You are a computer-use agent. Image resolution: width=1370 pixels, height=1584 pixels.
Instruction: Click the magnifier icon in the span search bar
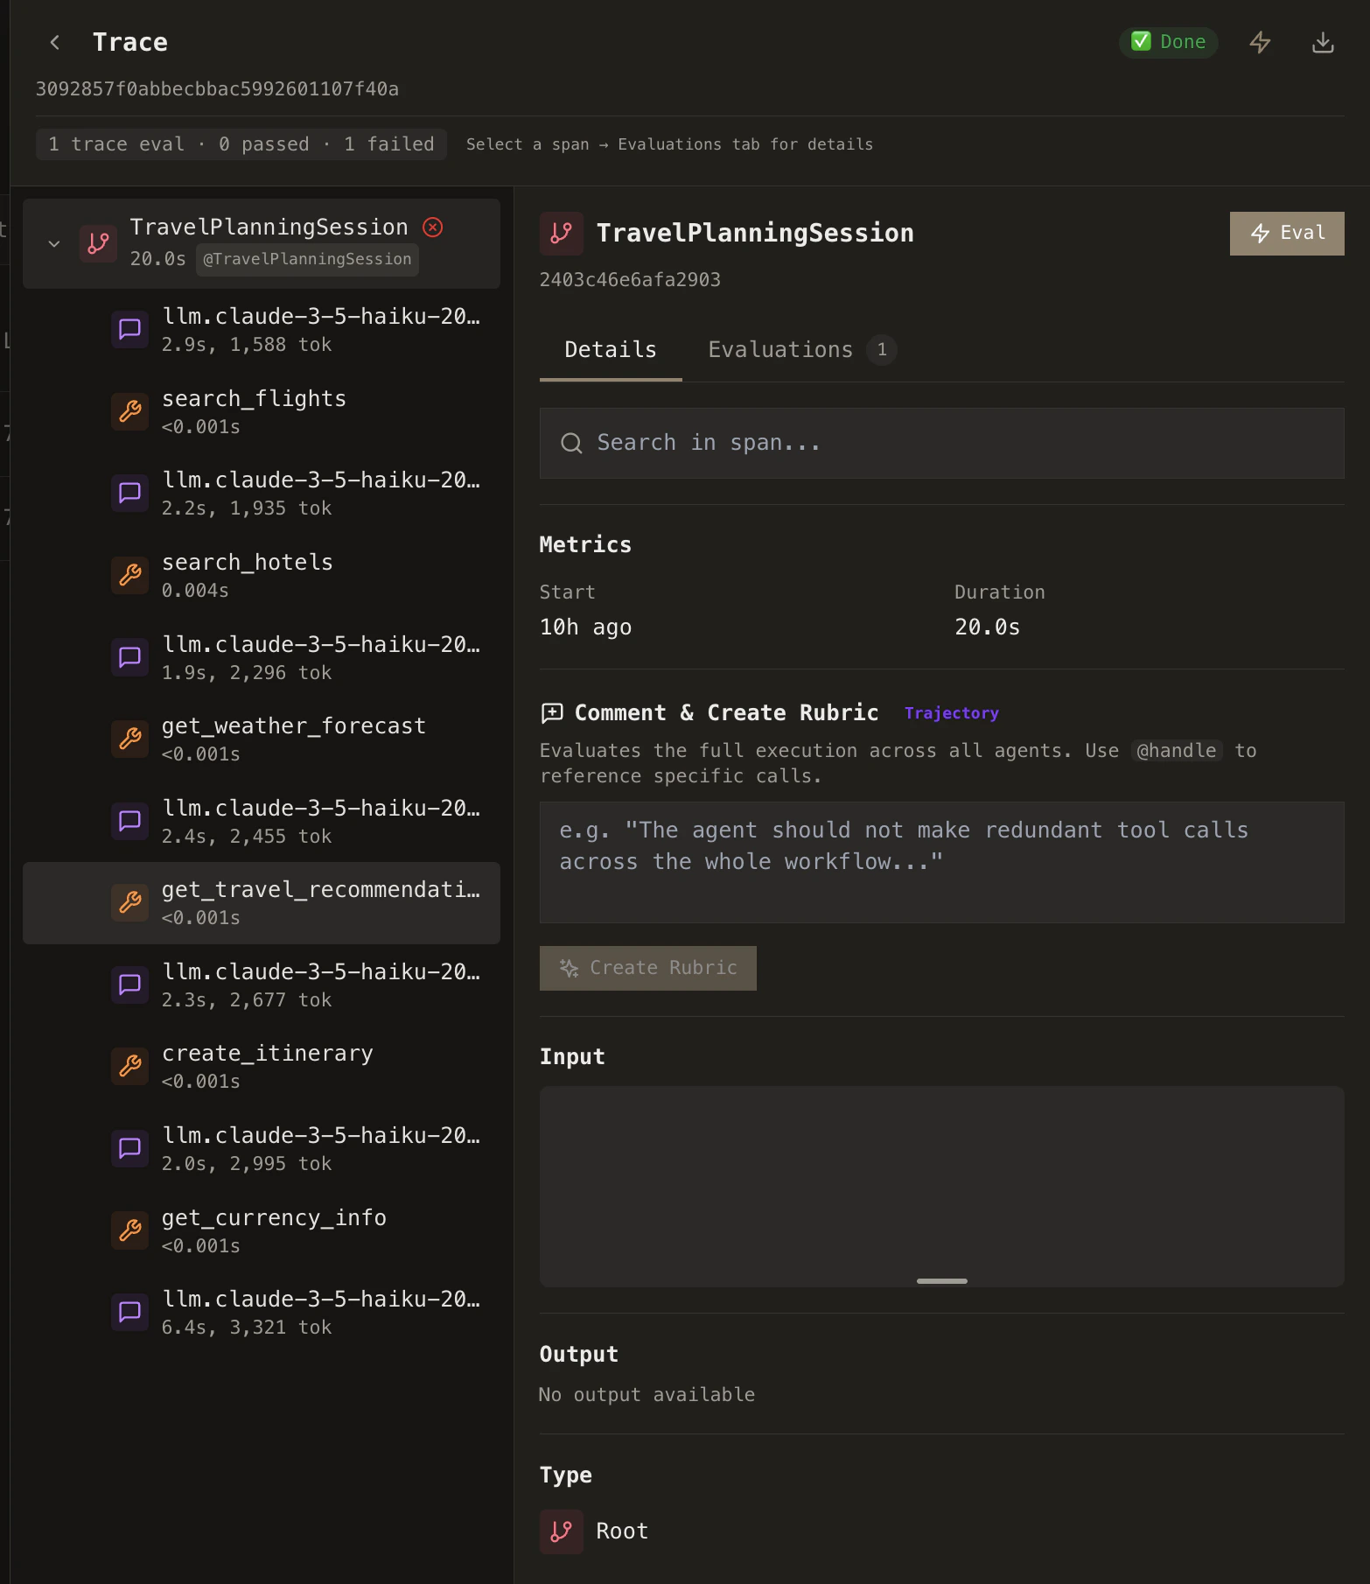572,443
